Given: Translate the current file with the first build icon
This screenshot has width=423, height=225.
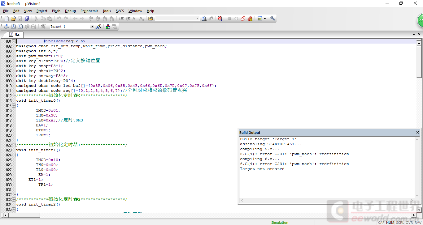Looking at the screenshot, I should (x=7, y=27).
